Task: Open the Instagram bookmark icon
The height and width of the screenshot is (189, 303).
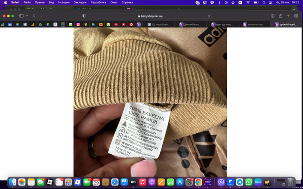Action: point(78,25)
